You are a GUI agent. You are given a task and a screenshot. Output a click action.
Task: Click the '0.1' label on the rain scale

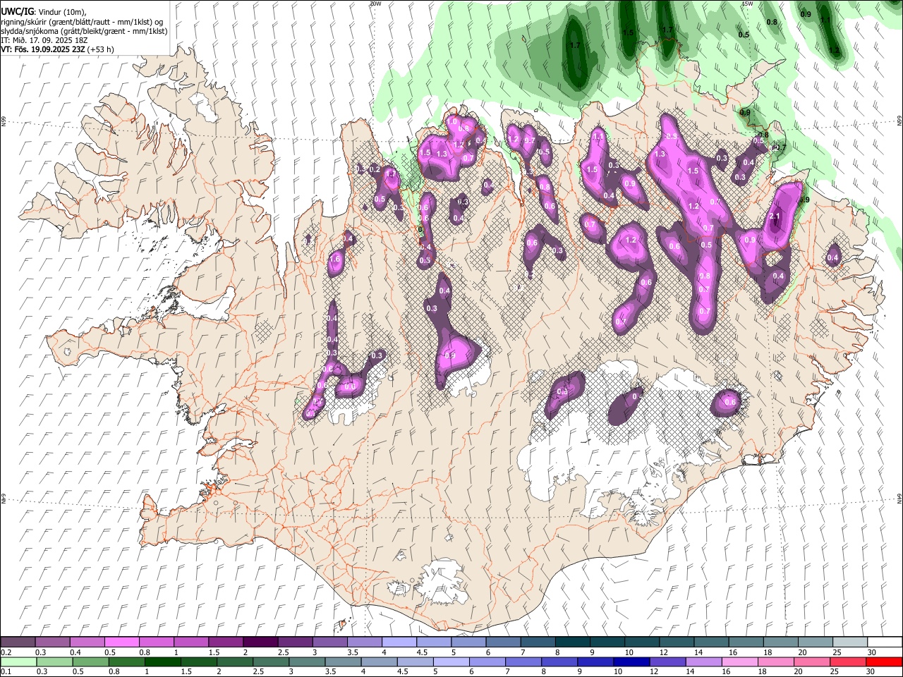(5, 672)
